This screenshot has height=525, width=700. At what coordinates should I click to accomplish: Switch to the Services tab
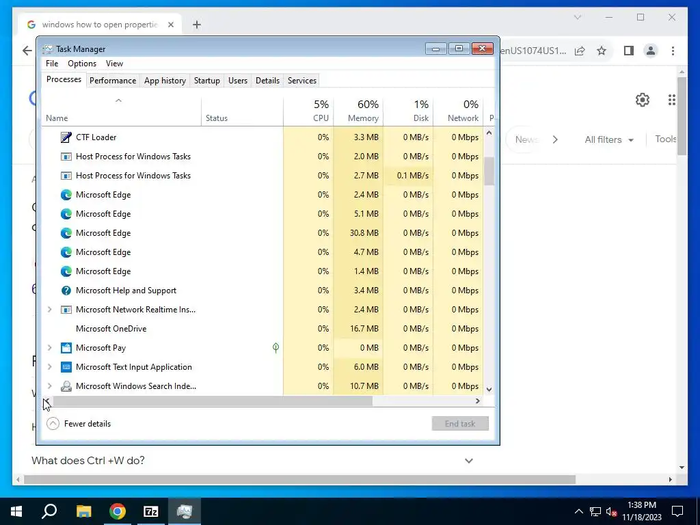point(301,81)
